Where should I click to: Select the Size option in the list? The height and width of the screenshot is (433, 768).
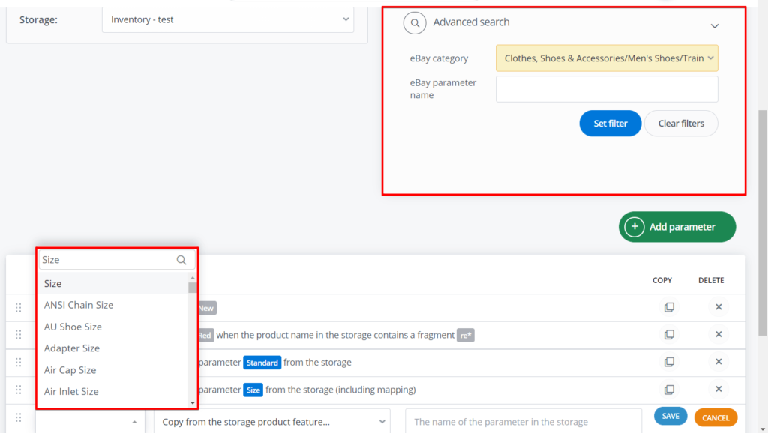pos(113,284)
